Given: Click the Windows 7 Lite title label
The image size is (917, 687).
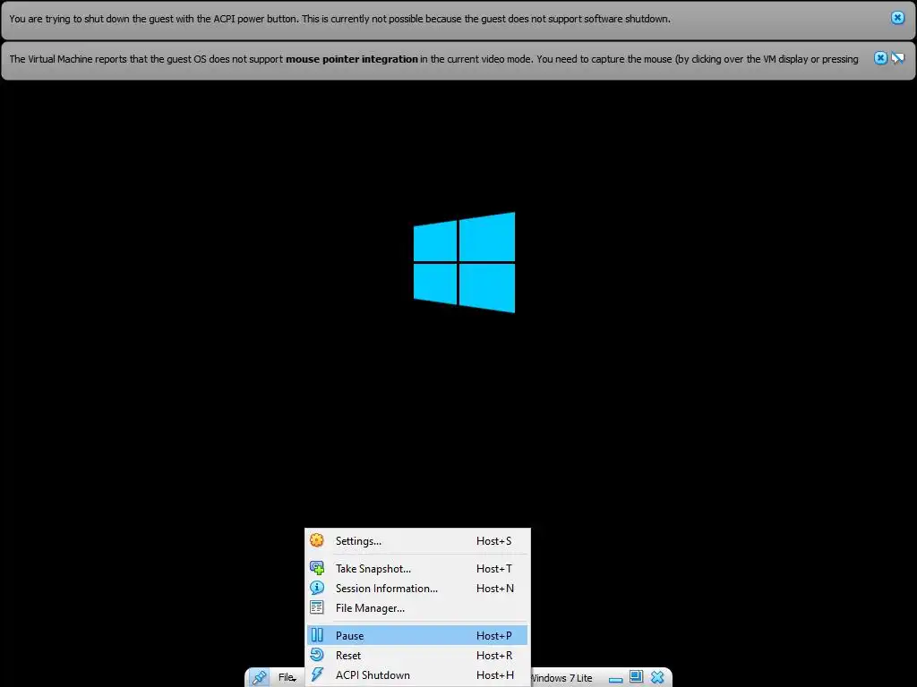Looking at the screenshot, I should pos(561,678).
